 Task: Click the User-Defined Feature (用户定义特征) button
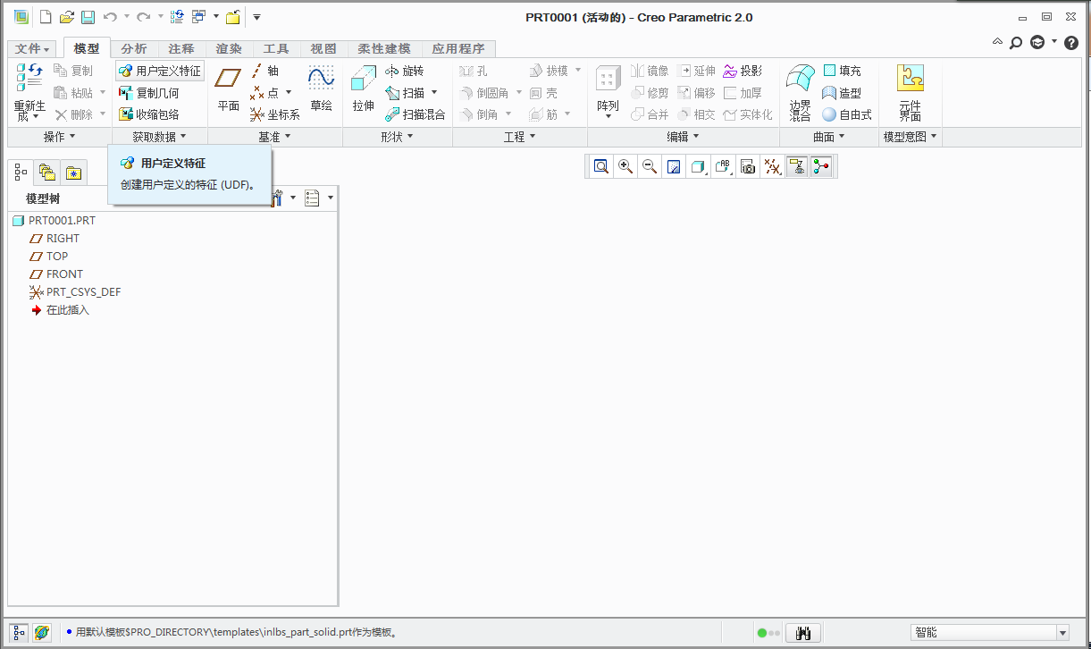point(160,71)
